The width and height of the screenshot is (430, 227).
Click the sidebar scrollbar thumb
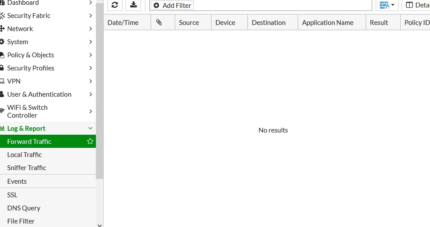99,91
